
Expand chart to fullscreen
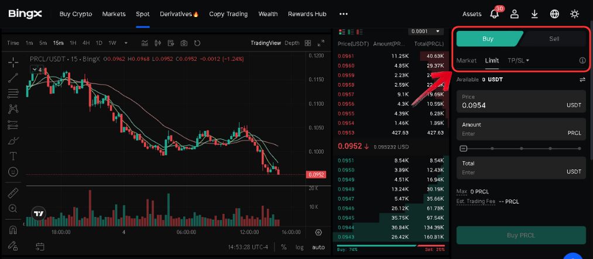321,43
